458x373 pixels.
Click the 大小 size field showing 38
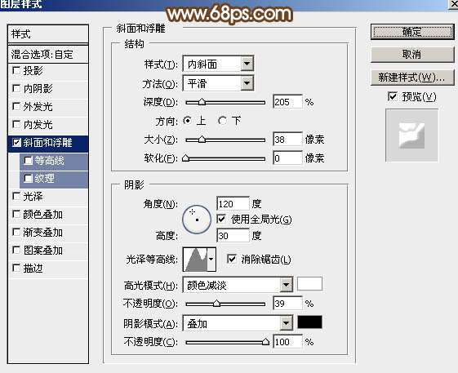click(x=287, y=140)
